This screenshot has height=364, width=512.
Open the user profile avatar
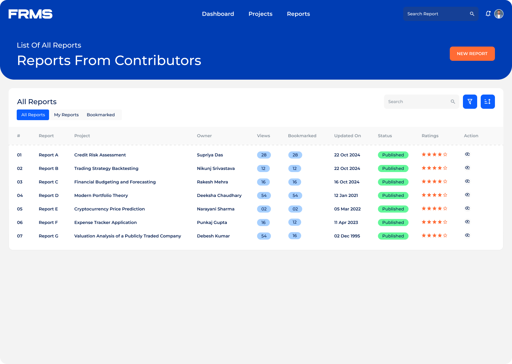pos(499,14)
